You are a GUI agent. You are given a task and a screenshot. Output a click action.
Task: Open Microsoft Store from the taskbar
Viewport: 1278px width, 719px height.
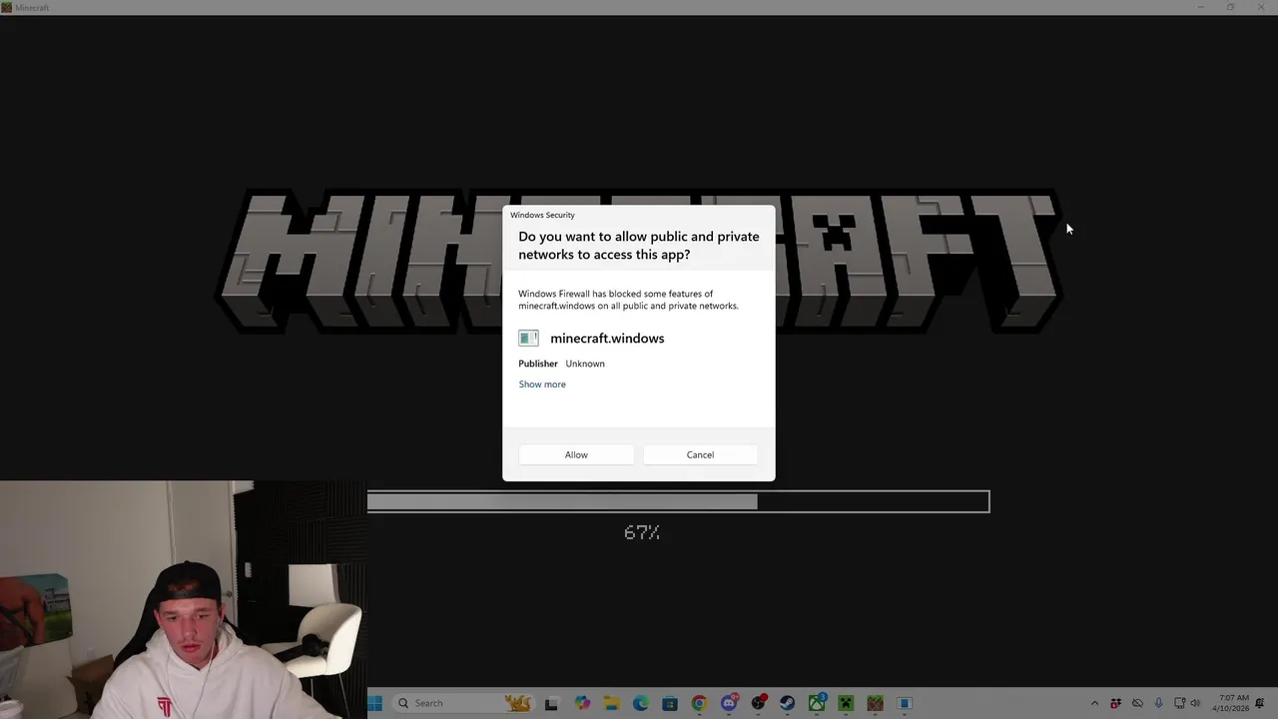[x=670, y=703]
